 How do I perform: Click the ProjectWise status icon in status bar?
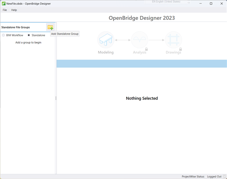click(x=224, y=176)
